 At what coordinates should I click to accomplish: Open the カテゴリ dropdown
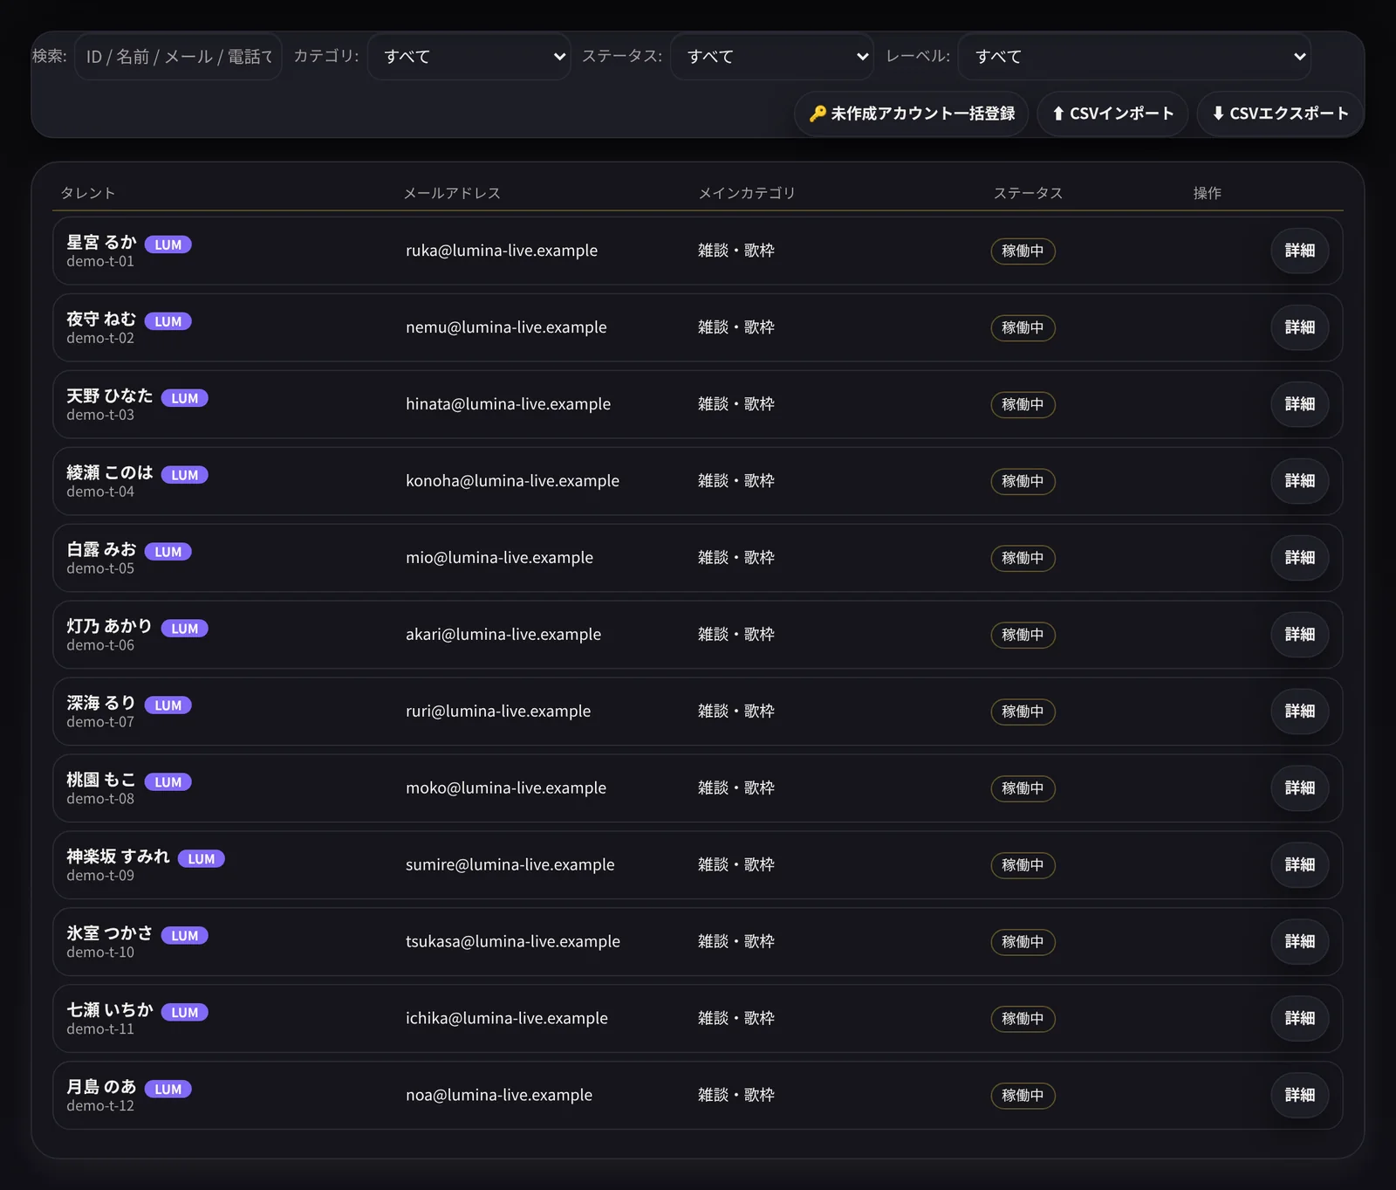point(469,57)
